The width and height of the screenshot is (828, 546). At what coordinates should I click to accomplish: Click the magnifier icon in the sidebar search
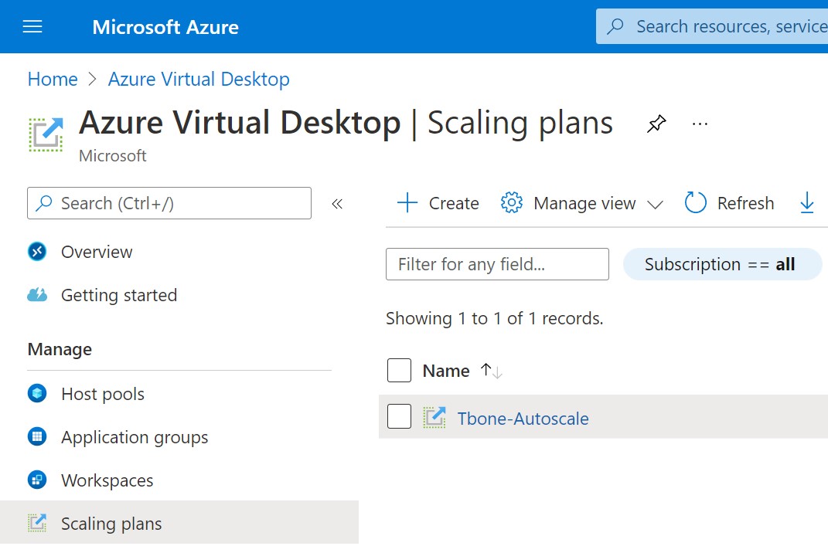click(x=44, y=203)
